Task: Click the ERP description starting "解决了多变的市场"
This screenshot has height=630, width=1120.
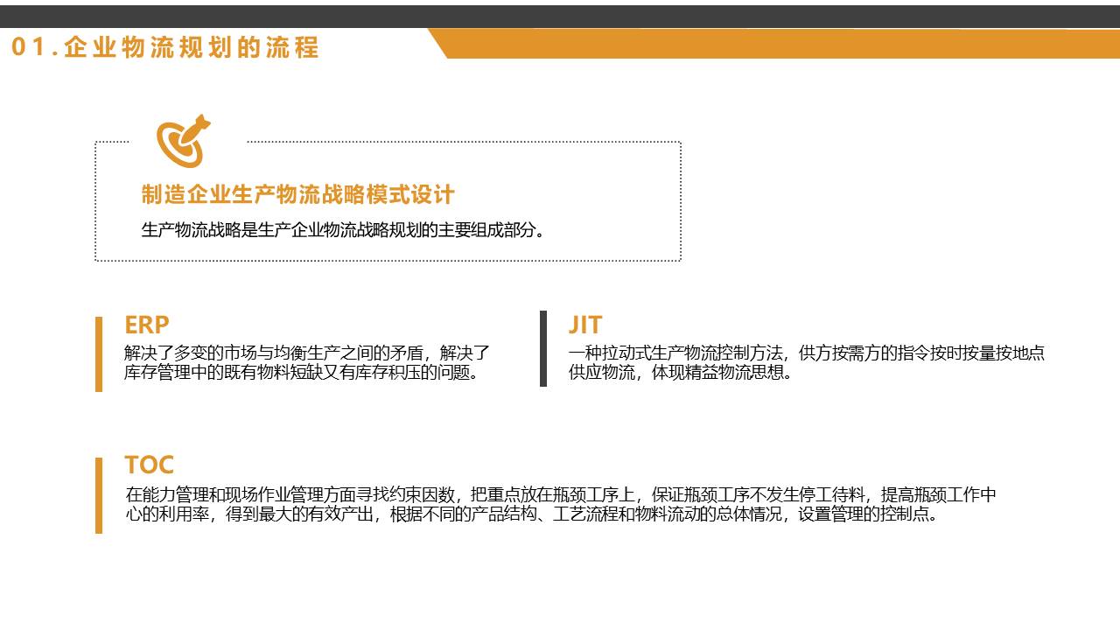Action: click(x=307, y=363)
